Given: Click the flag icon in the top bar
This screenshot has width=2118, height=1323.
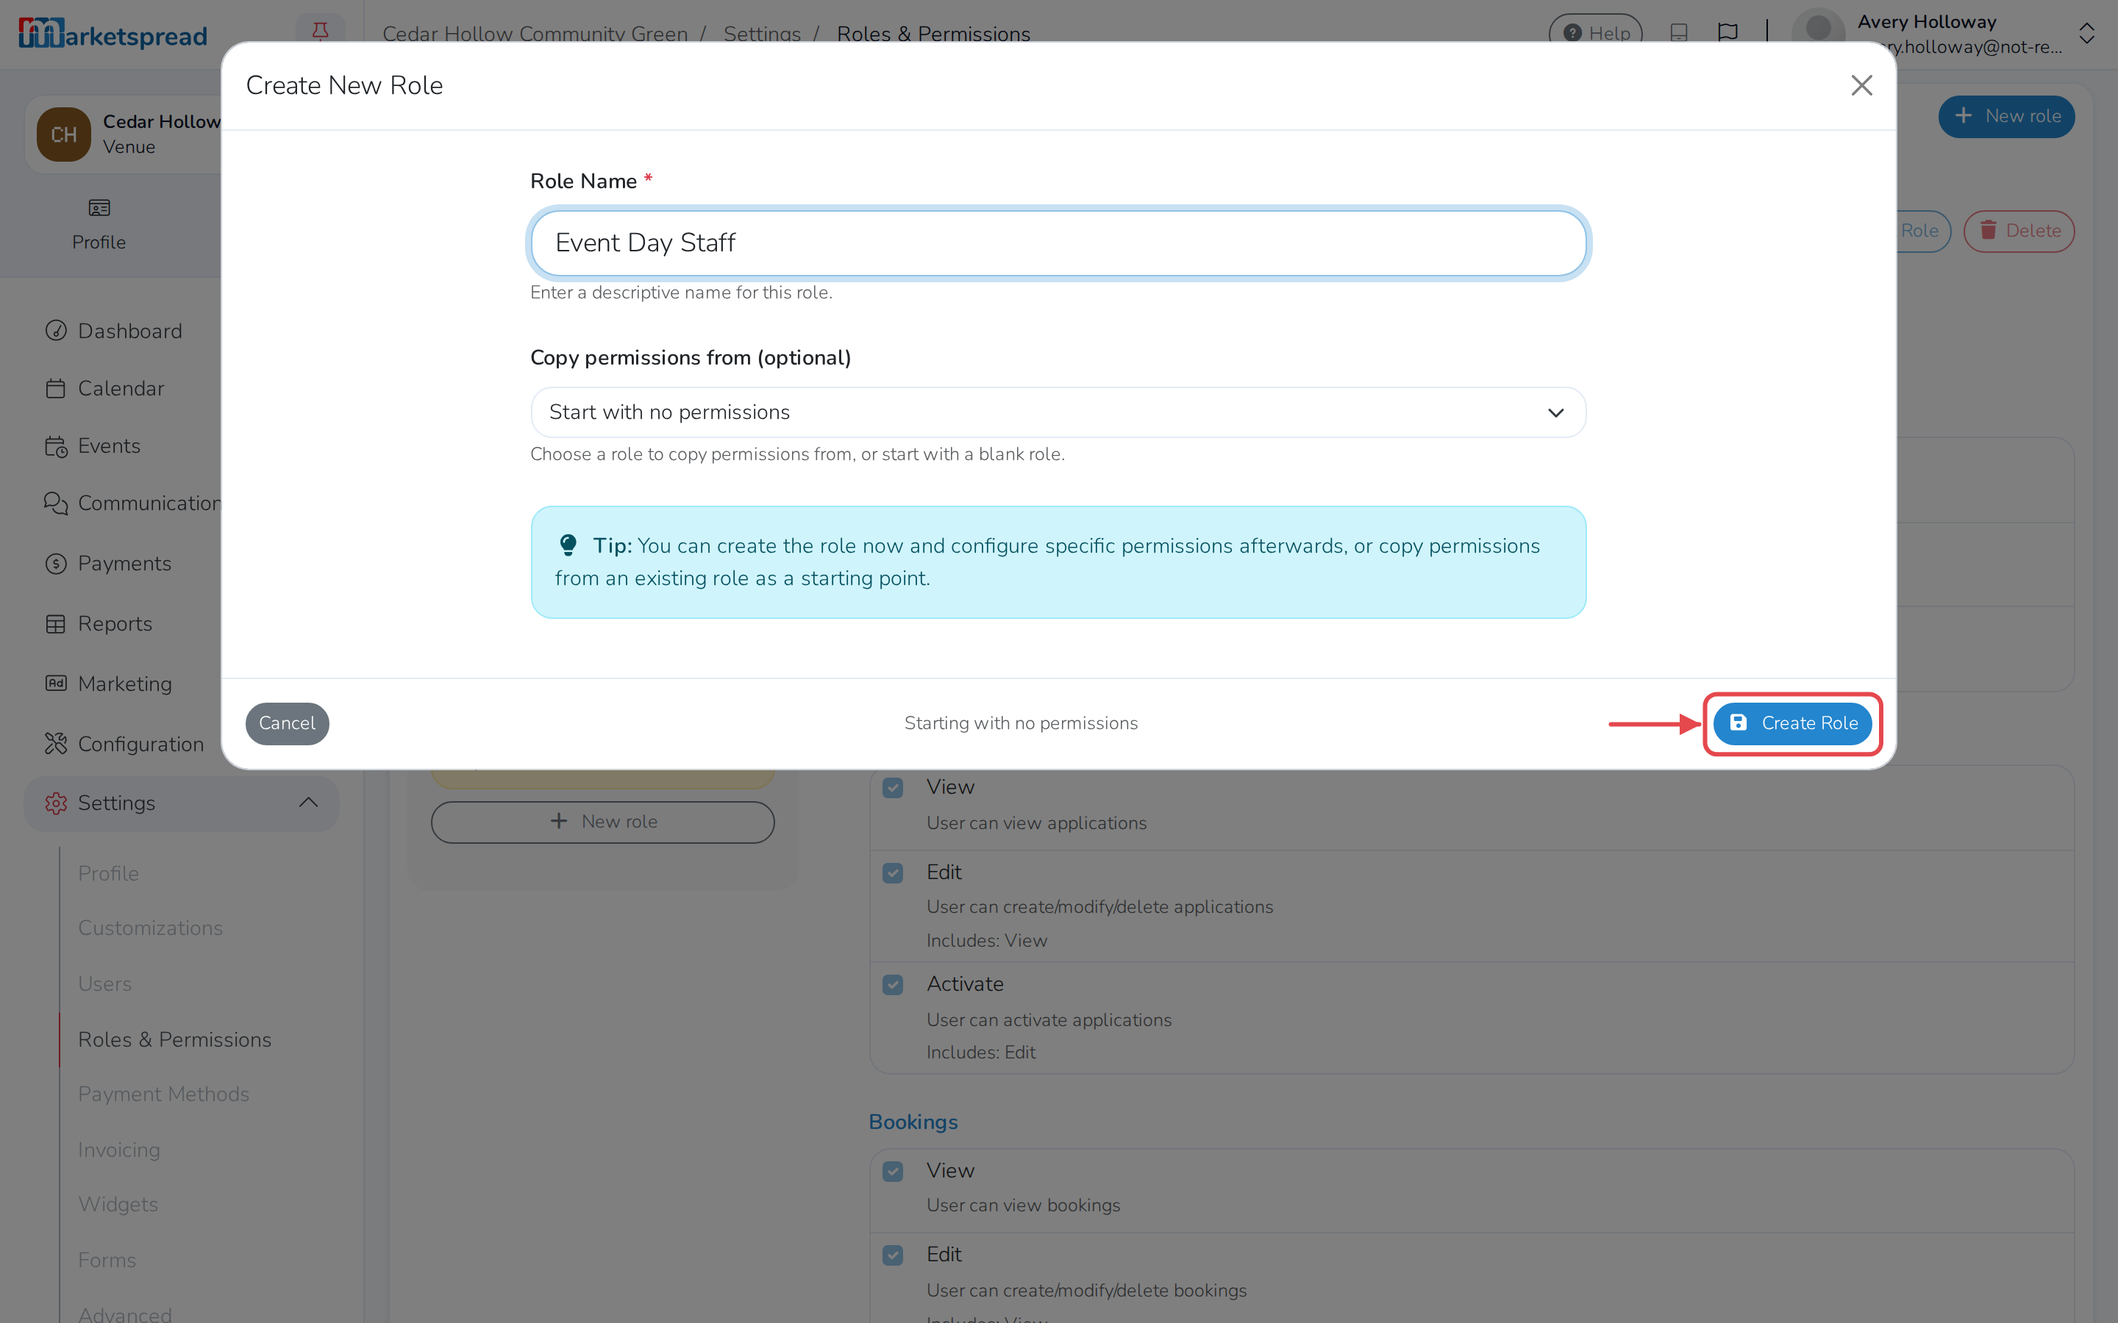Looking at the screenshot, I should tap(1727, 32).
